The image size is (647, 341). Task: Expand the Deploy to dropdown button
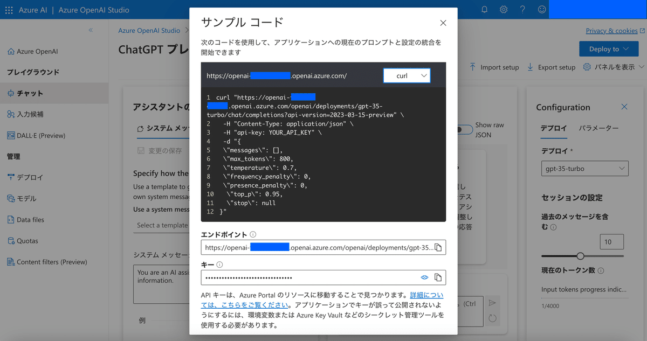point(609,48)
